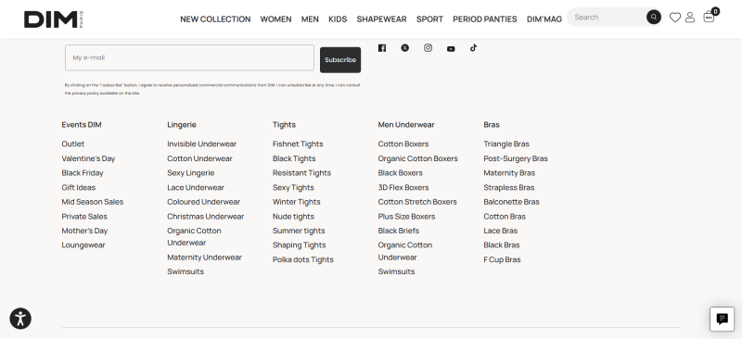Viewport: 742px width, 339px height.
Task: Open Black Briefs link
Action: pyautogui.click(x=399, y=231)
